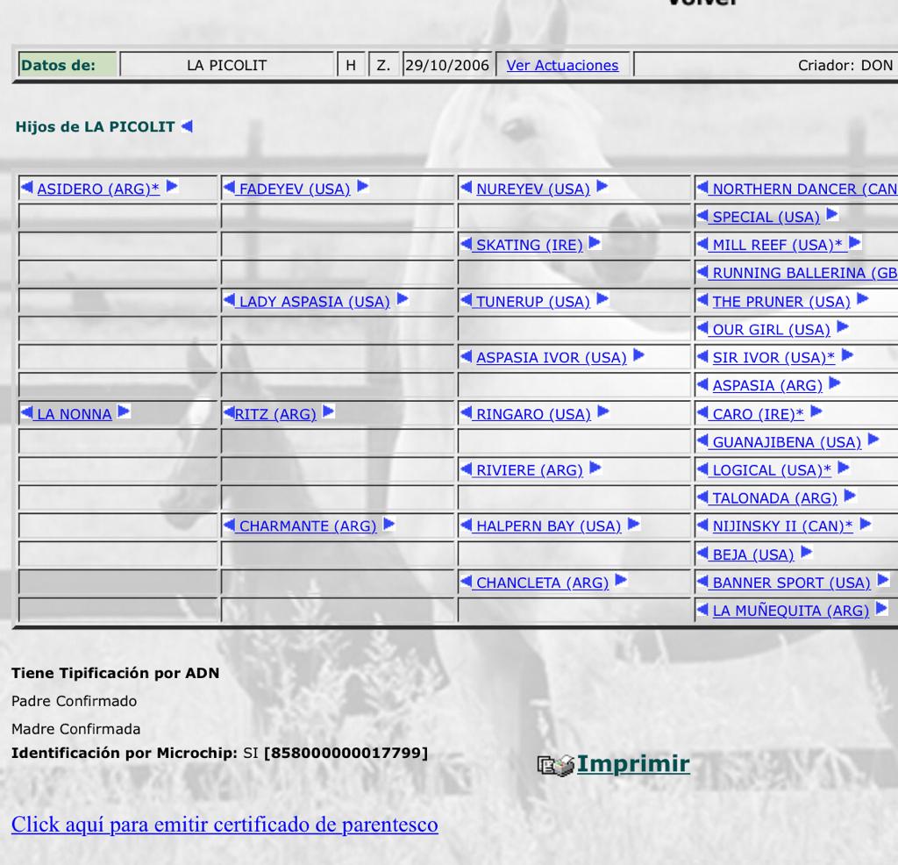898x865 pixels.
Task: Open the CHARMANTE (ARG) horse link
Action: point(307,526)
